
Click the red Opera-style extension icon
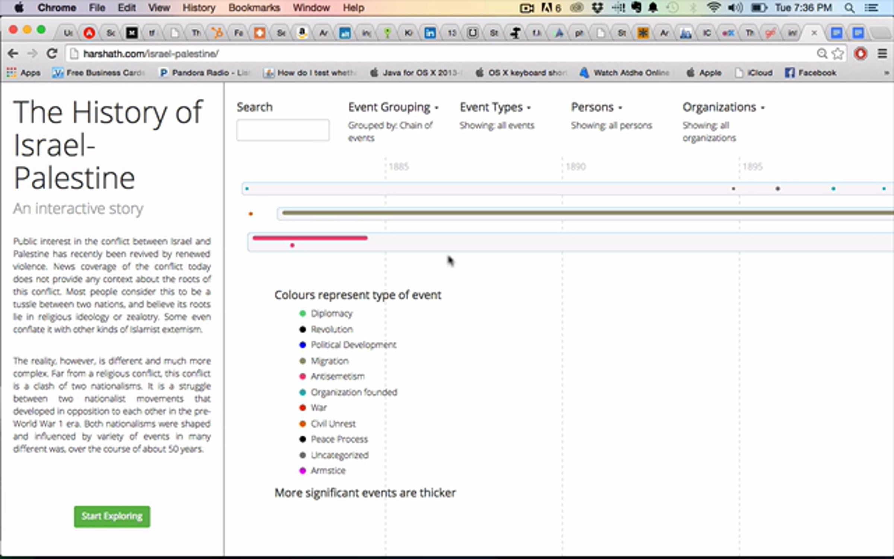tap(860, 54)
